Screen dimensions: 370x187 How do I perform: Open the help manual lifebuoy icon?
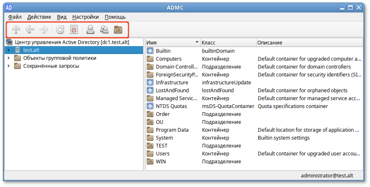(x=74, y=30)
